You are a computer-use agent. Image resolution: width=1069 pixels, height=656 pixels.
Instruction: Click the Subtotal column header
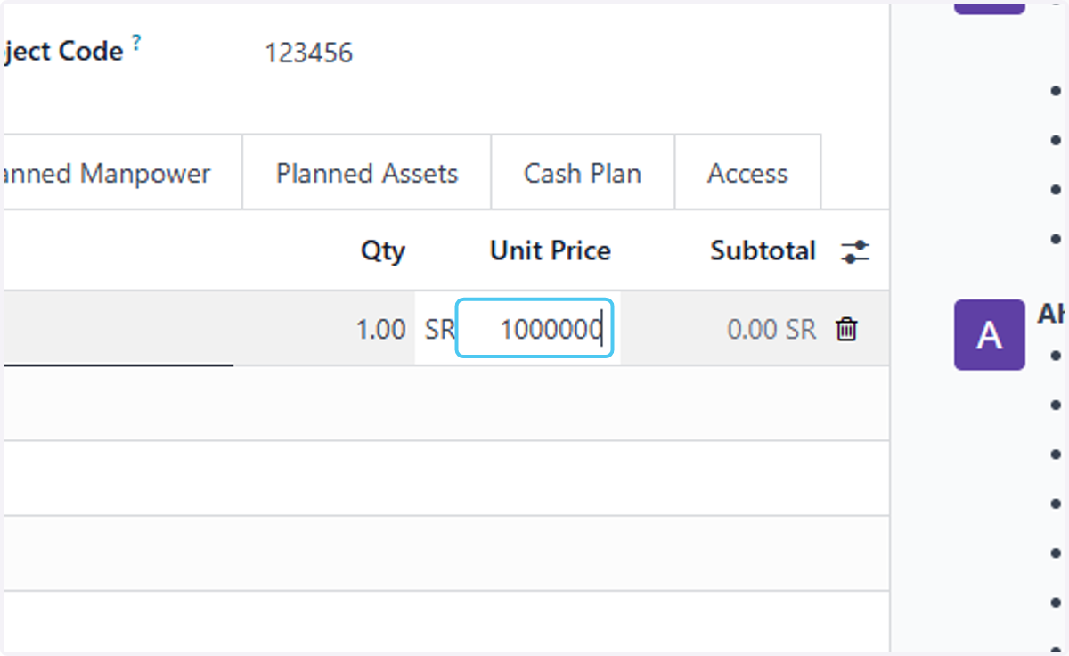763,250
